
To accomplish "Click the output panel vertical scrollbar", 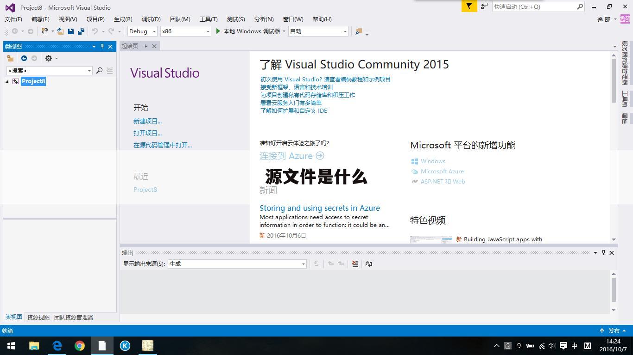I will (614, 290).
